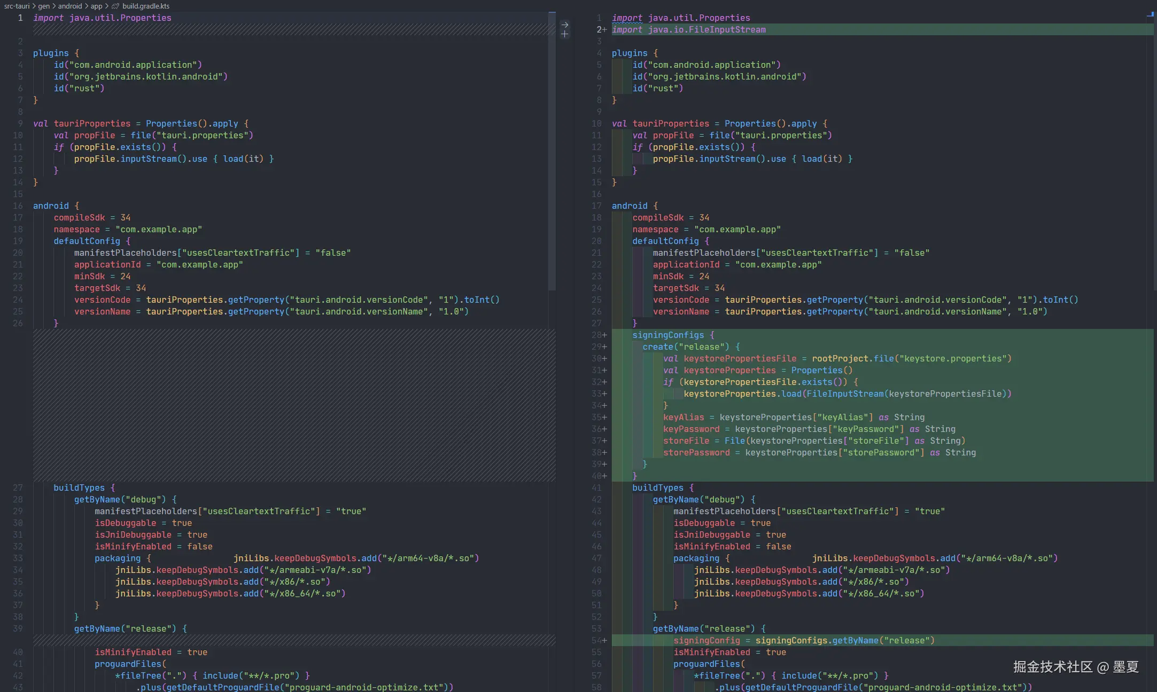This screenshot has height=692, width=1157.
Task: Click the file icon before build.gradle.kts breadcrumb
Action: 115,6
